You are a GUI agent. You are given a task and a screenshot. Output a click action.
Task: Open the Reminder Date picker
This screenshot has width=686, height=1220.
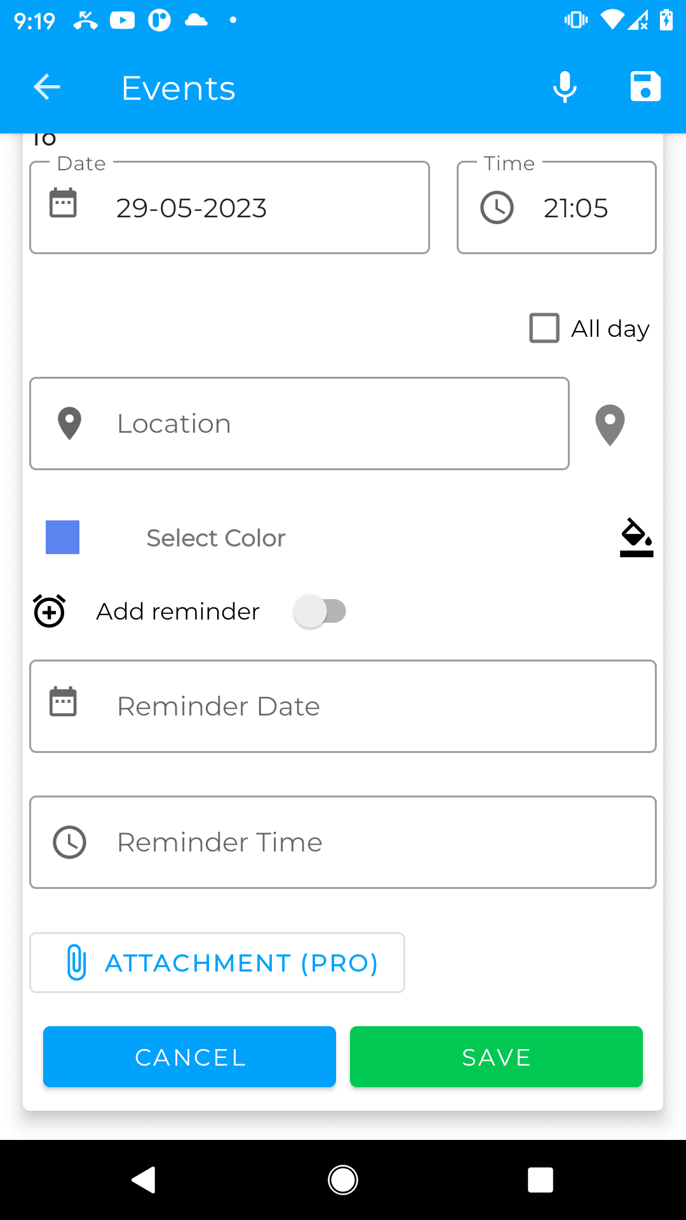343,707
